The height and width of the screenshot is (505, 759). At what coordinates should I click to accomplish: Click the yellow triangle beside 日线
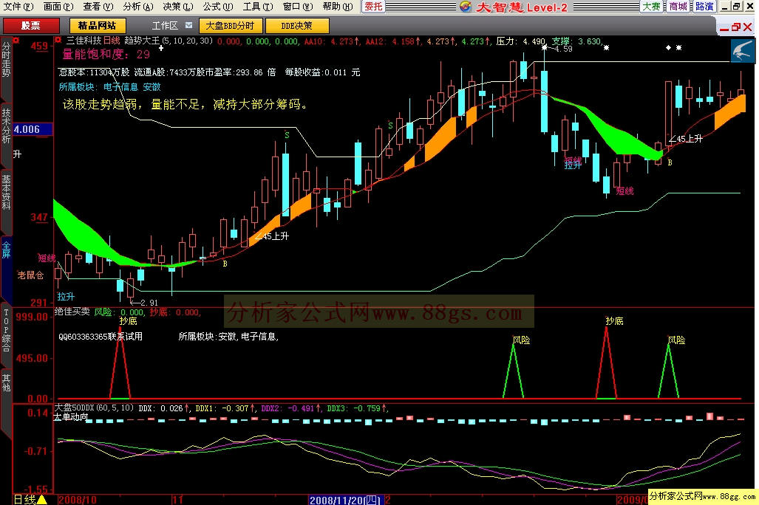click(43, 500)
